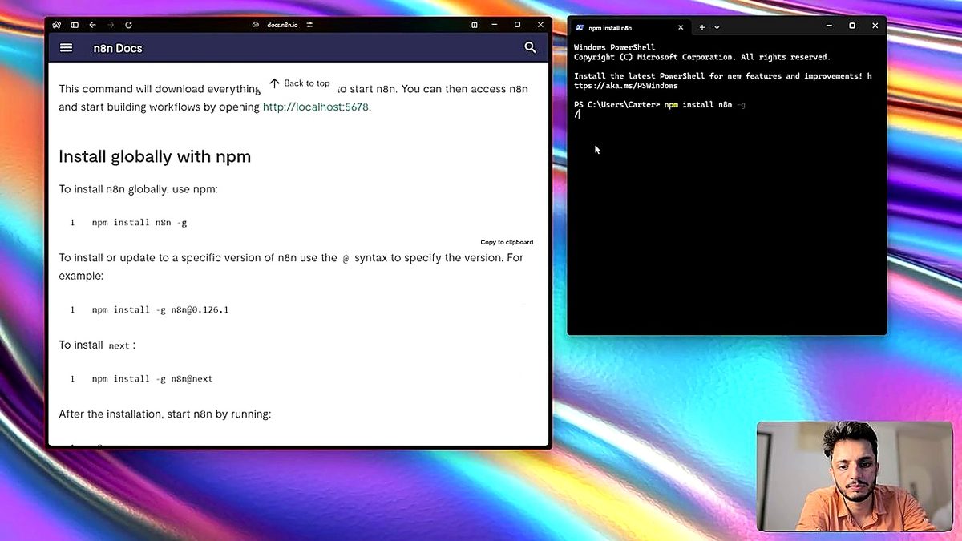Open a new terminal tab
962x541 pixels.
702,27
